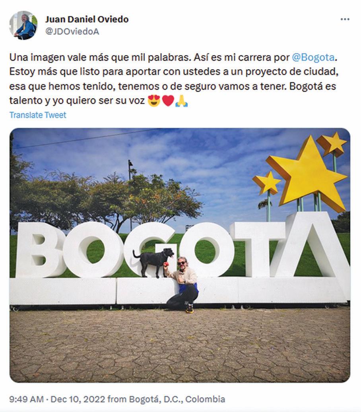The height and width of the screenshot is (412, 361).
Task: Open the @JDOviedoA handle
Action: coord(72,31)
